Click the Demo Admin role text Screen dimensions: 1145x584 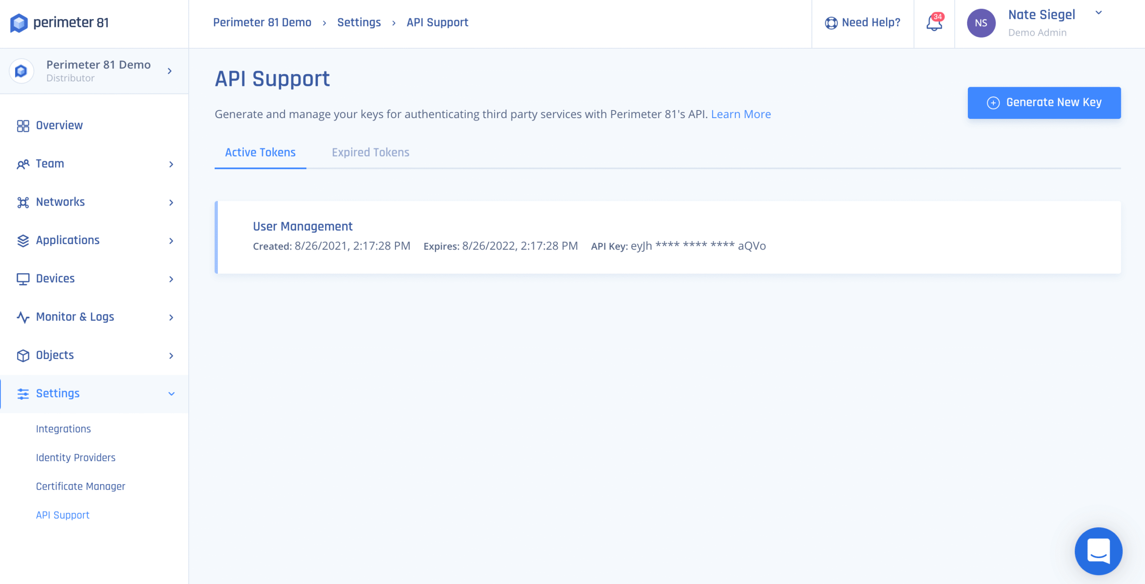coord(1037,33)
